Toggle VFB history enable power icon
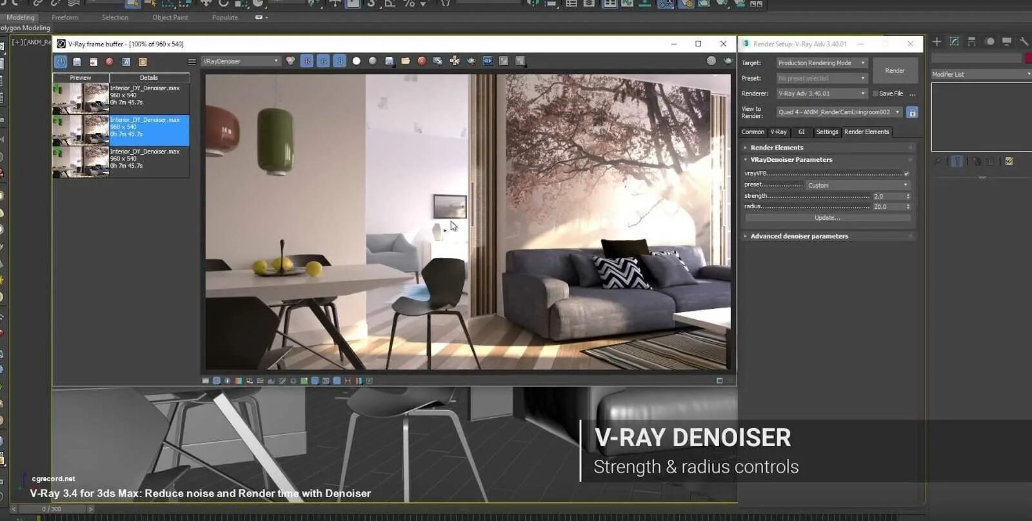Screen dimensions: 1032x521 [61, 62]
